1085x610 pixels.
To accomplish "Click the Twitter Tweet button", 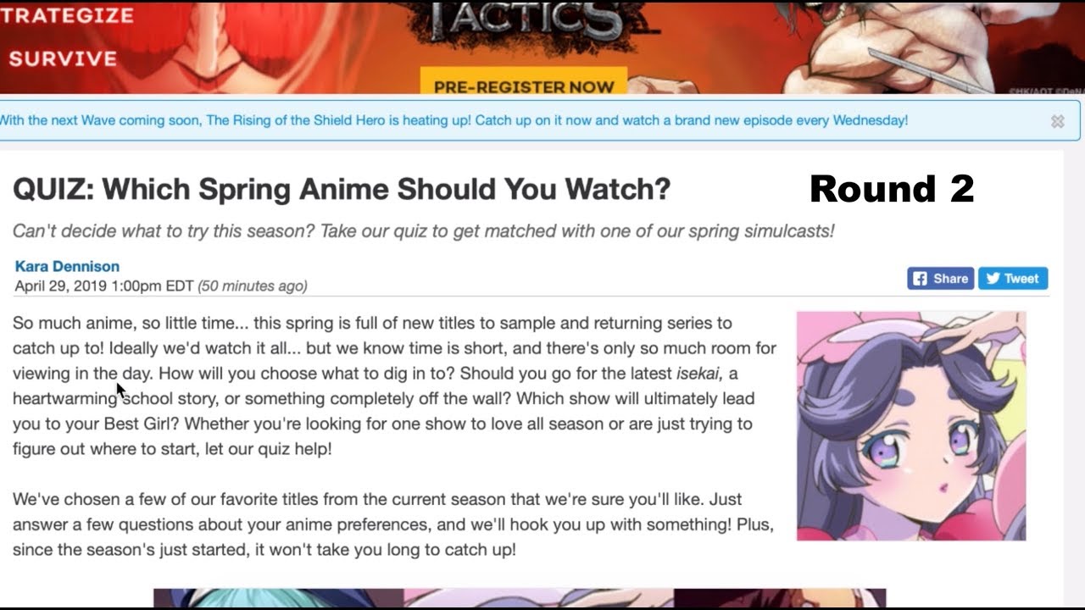I will pos(1013,278).
